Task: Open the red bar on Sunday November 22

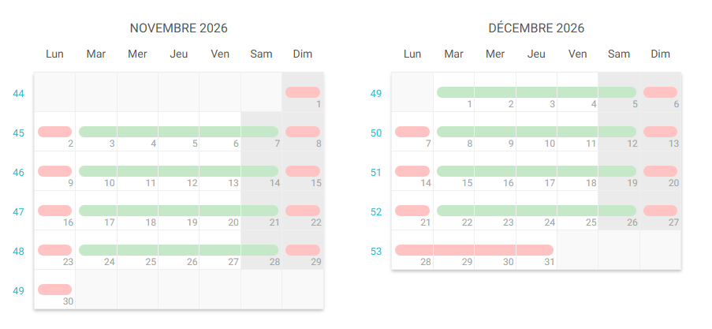Action: 303,211
